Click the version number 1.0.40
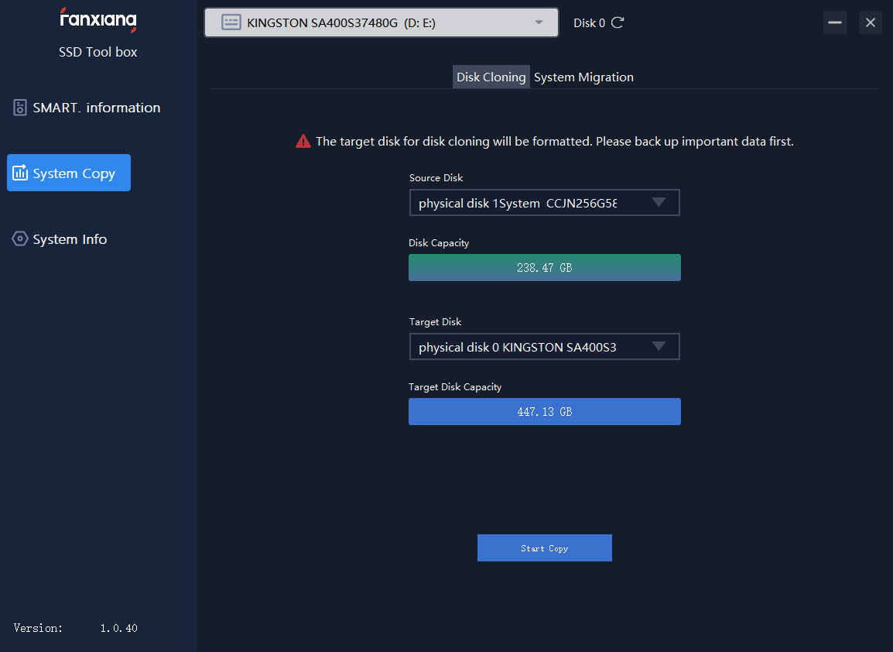 (118, 628)
